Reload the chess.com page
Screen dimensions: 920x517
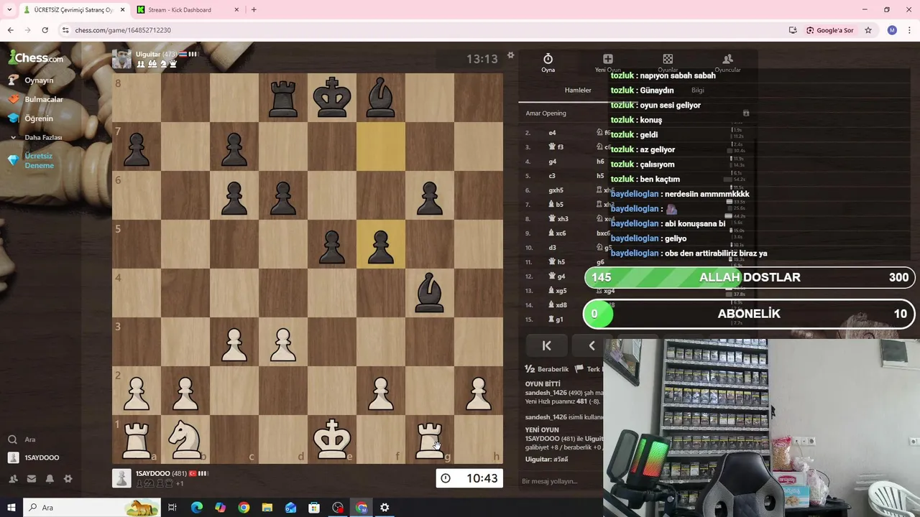[45, 30]
